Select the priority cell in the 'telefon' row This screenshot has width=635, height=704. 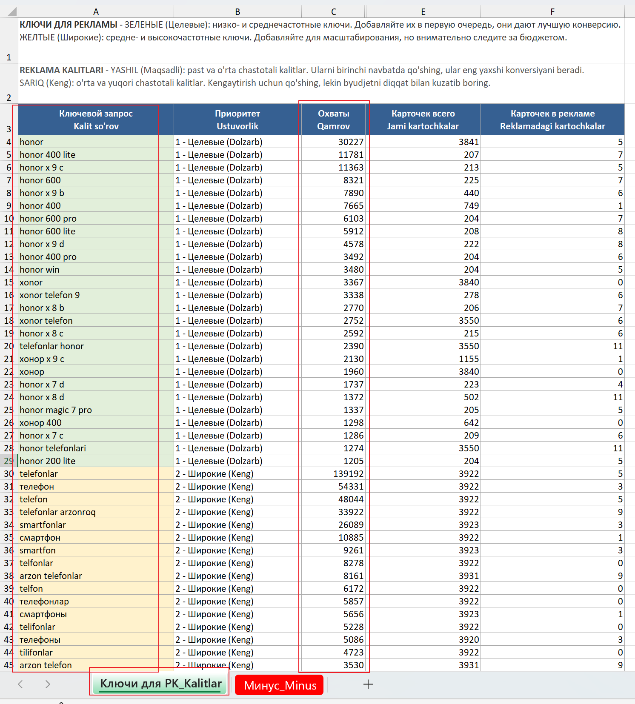[237, 499]
